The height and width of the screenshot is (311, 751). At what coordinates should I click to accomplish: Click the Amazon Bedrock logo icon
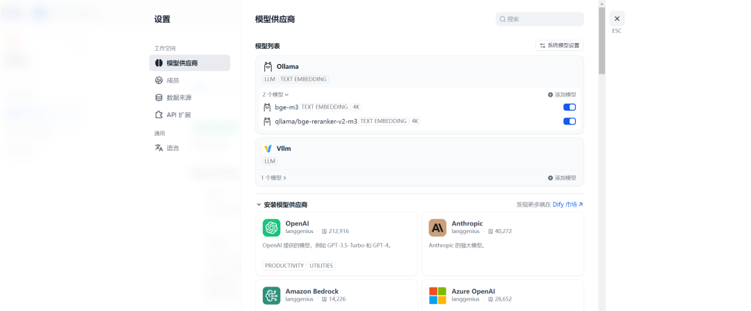[x=272, y=296]
